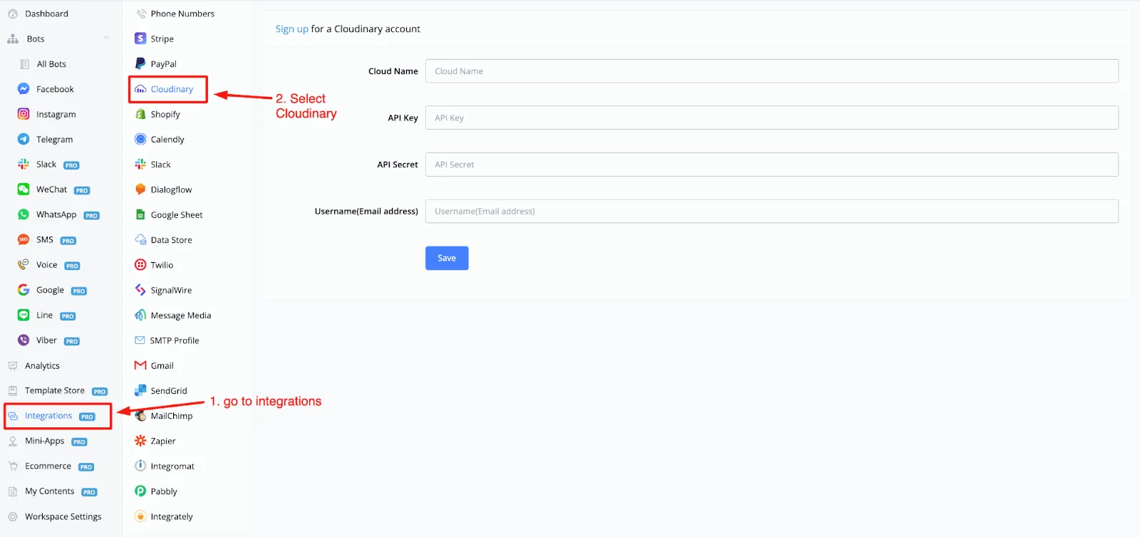Screen dimensions: 1140x537
Task: Select the Twilio icon
Action: pyautogui.click(x=140, y=265)
